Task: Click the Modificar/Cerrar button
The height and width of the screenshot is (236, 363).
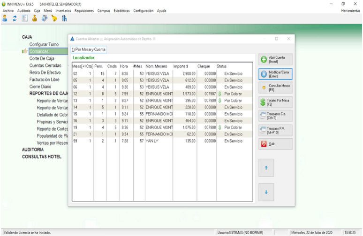Action: click(x=275, y=74)
